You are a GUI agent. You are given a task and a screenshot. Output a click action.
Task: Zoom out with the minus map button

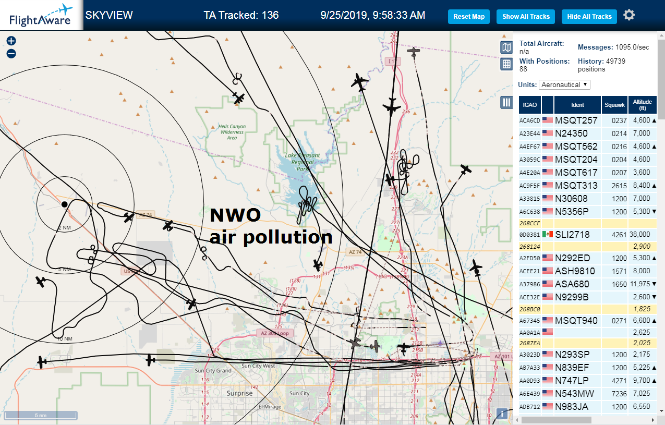(11, 53)
